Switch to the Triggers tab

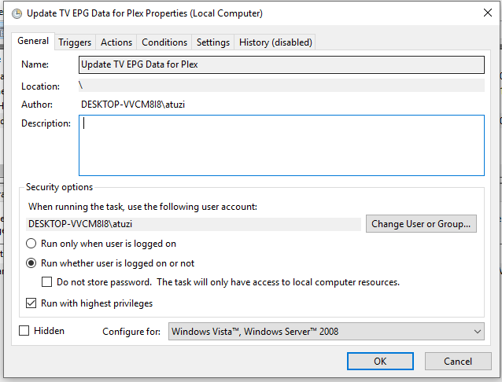point(75,42)
